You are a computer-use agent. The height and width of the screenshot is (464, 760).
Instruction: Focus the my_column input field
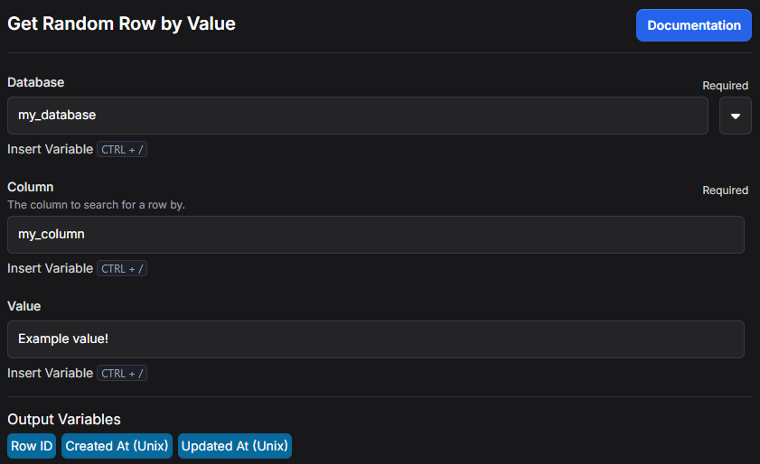[375, 235]
